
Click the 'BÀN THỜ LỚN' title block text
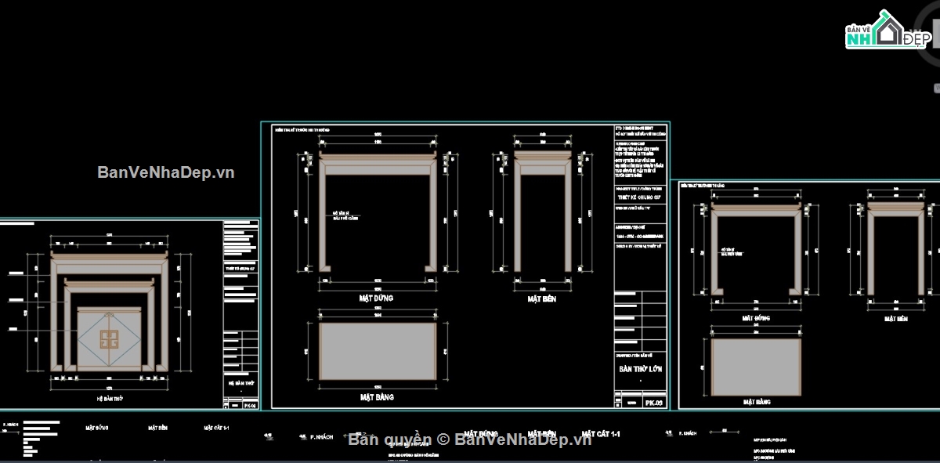[x=641, y=368]
